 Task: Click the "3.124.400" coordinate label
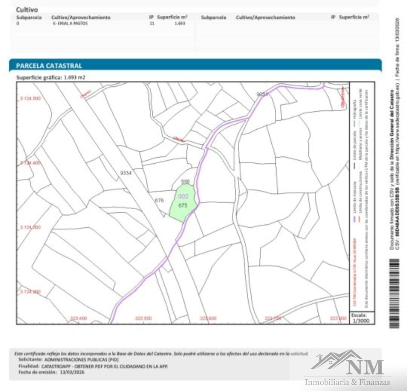tap(31, 163)
